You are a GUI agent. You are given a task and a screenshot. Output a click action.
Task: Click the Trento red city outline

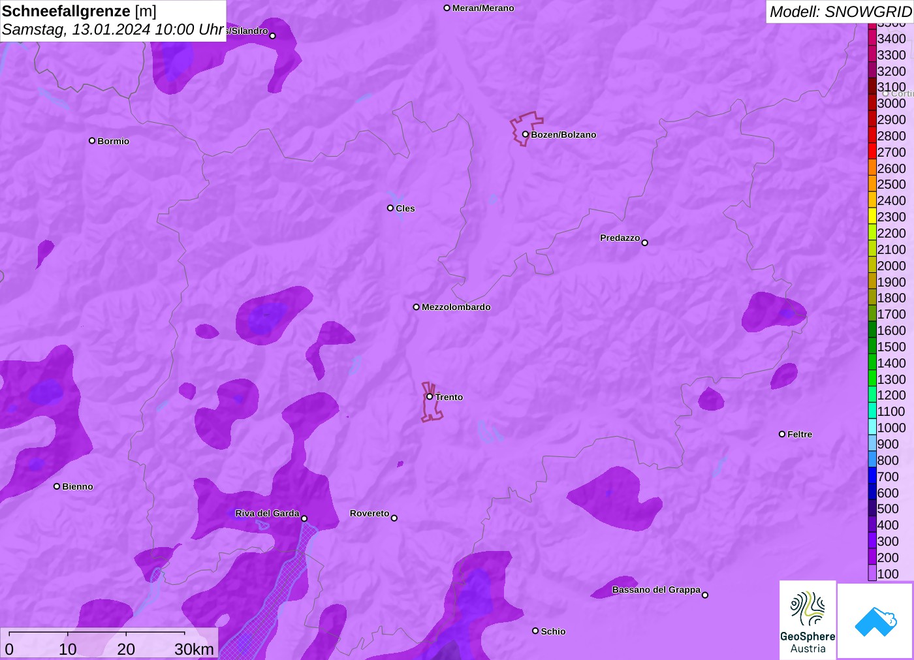point(431,402)
